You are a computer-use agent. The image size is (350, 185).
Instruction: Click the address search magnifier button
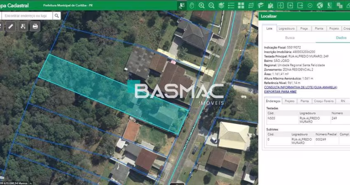click(57, 16)
